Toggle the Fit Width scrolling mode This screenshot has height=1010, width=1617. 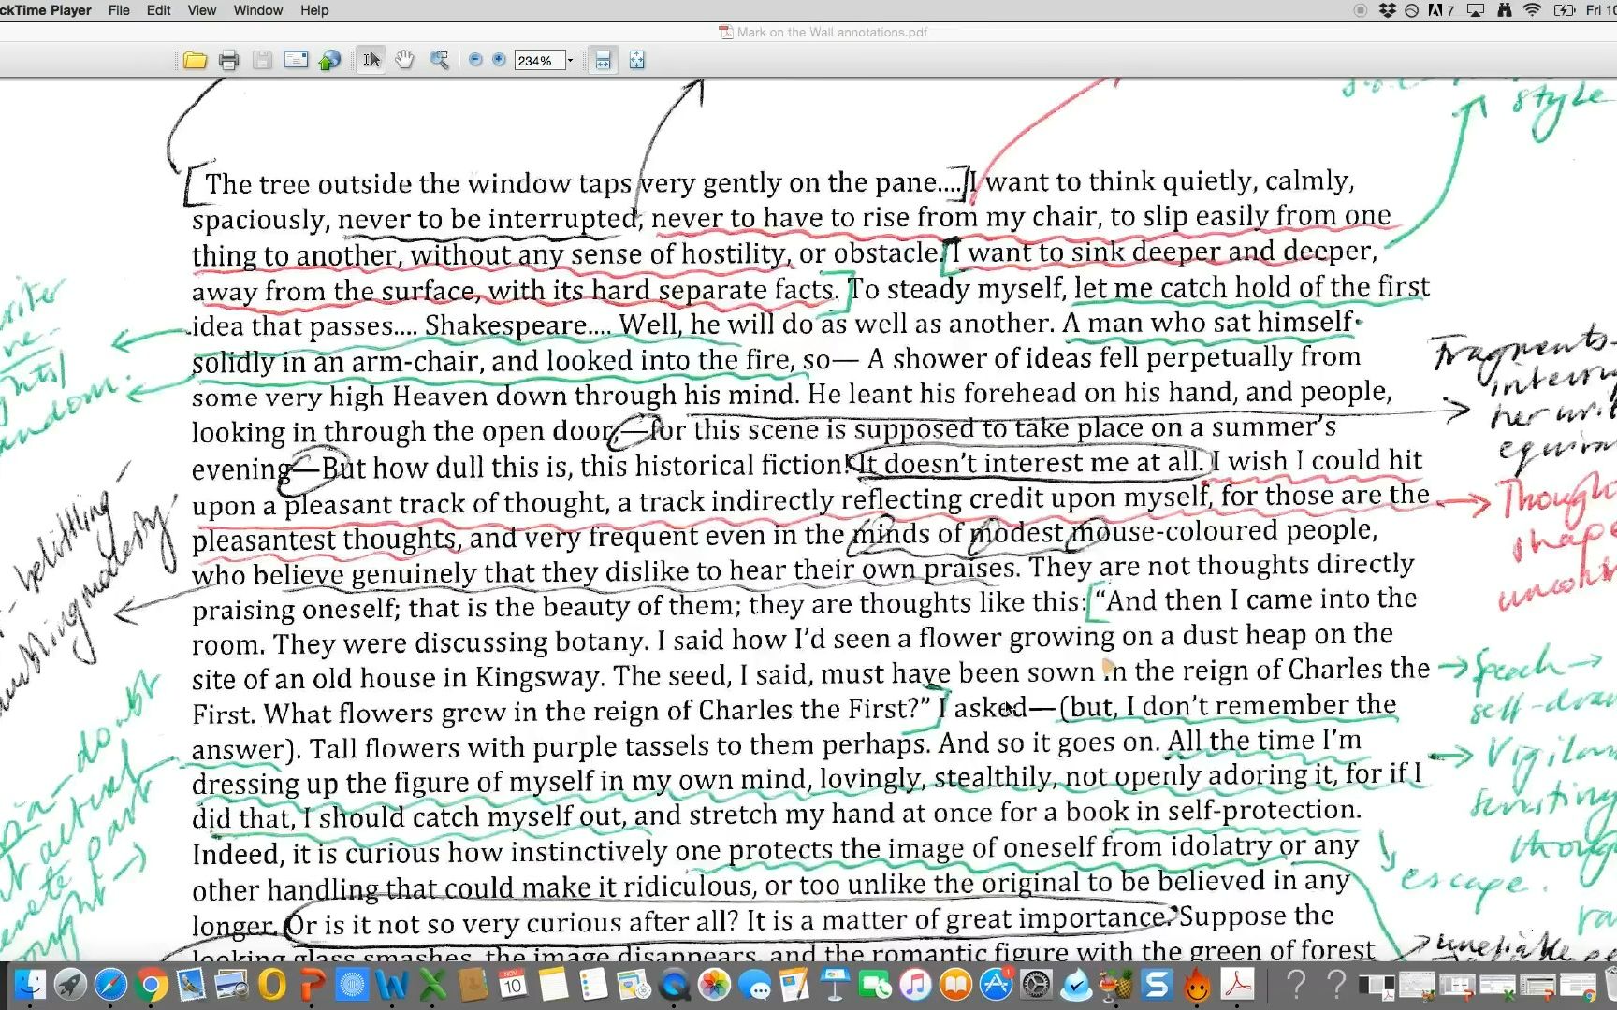(603, 61)
